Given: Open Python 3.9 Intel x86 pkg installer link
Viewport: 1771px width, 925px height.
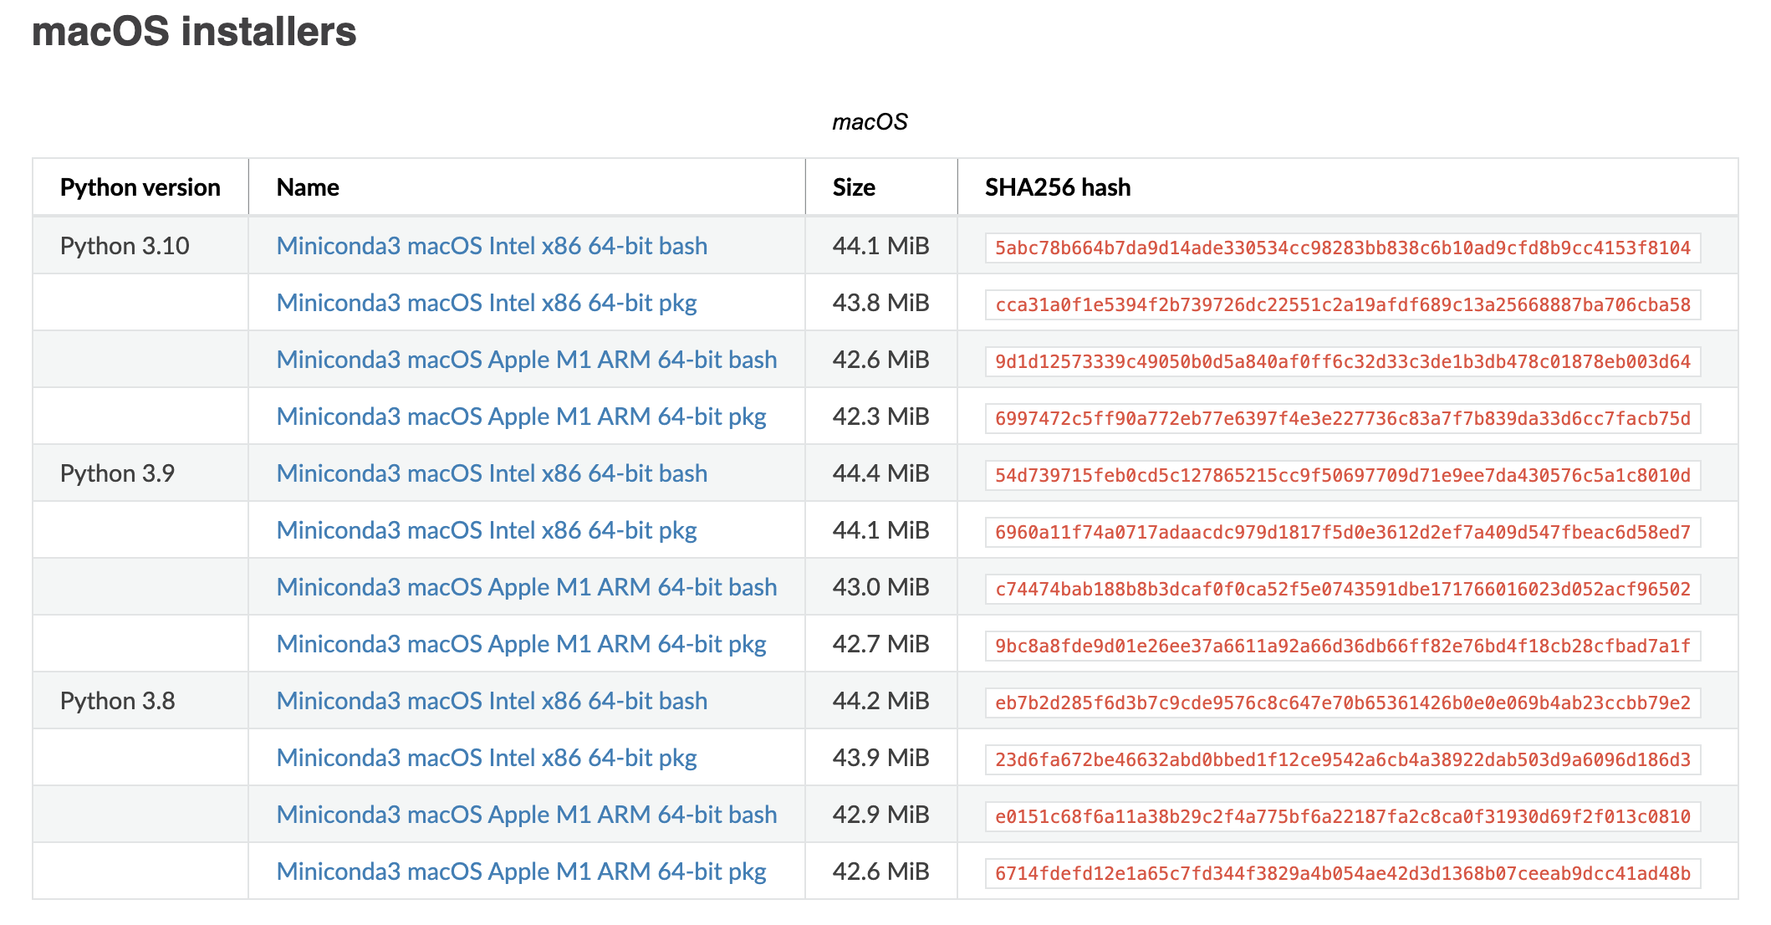Looking at the screenshot, I should [x=486, y=530].
